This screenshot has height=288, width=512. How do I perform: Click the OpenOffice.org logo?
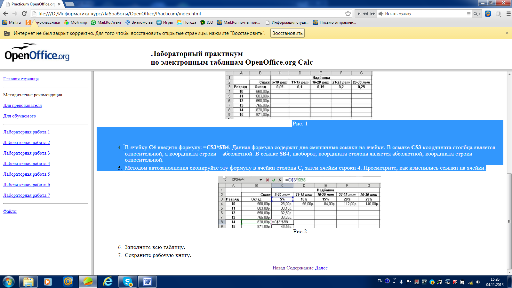point(37,52)
